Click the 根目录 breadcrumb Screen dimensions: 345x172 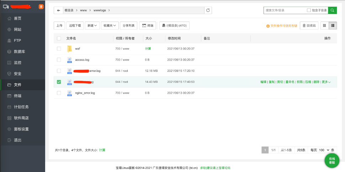click(69, 10)
